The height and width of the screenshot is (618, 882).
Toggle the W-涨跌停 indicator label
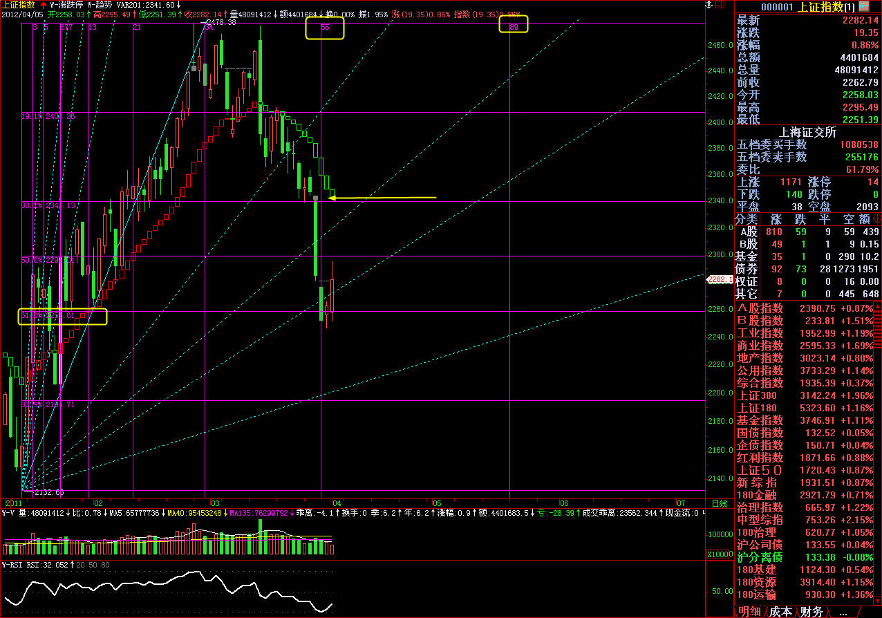pyautogui.click(x=66, y=4)
